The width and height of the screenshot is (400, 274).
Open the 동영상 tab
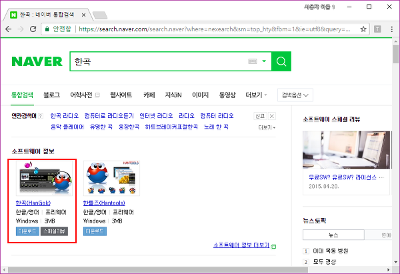tap(227, 95)
